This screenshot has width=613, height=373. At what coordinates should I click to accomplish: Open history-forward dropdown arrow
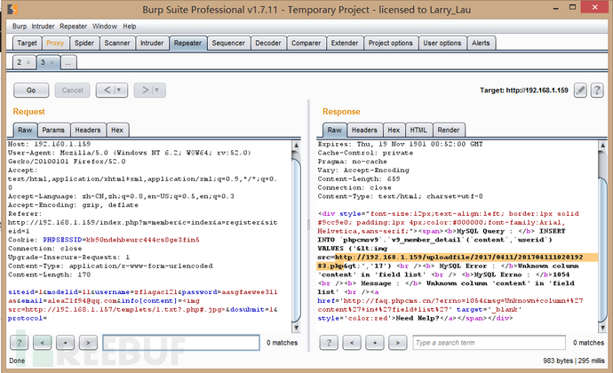pyautogui.click(x=156, y=91)
